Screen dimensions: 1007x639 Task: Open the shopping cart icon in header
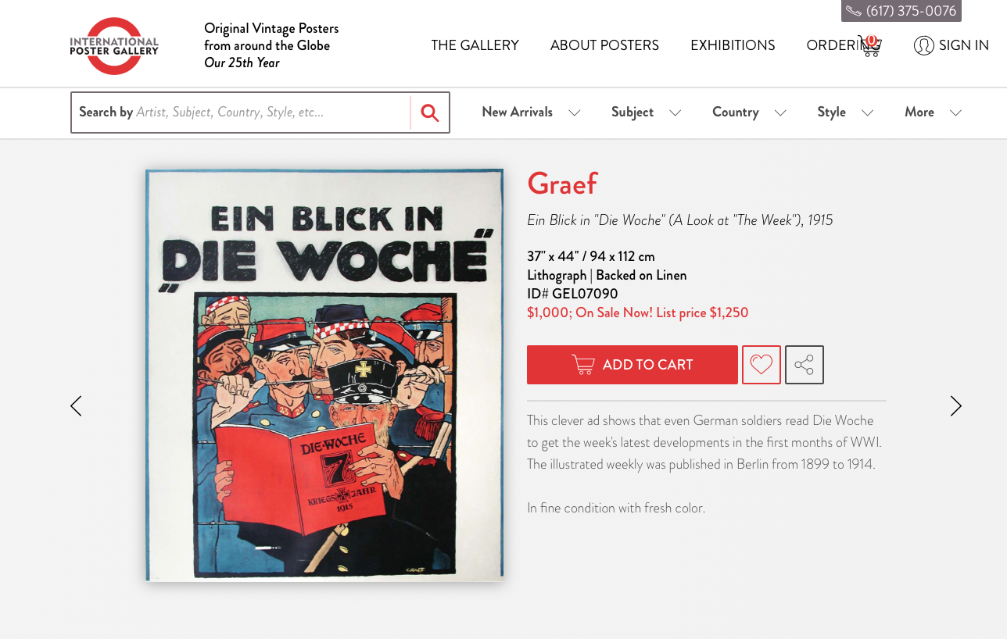pos(869,45)
